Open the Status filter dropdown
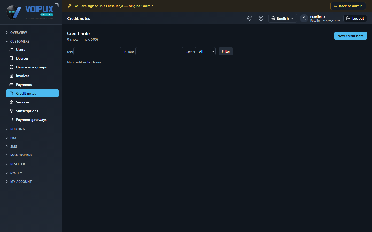This screenshot has width=372, height=232. [205, 51]
